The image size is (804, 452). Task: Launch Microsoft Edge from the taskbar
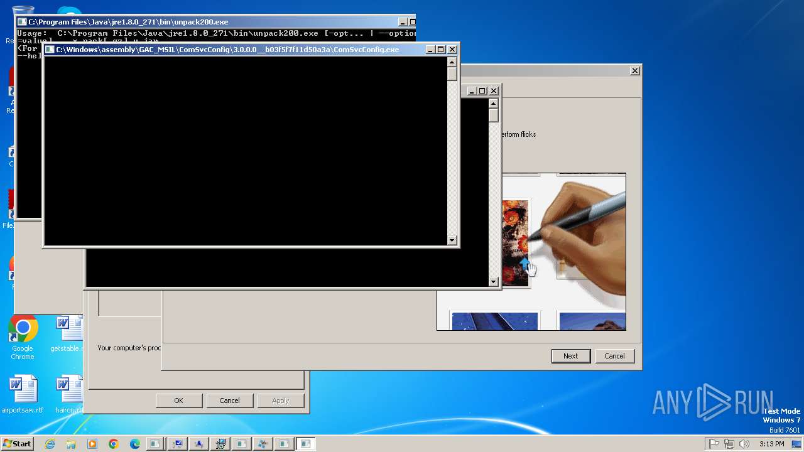[135, 444]
